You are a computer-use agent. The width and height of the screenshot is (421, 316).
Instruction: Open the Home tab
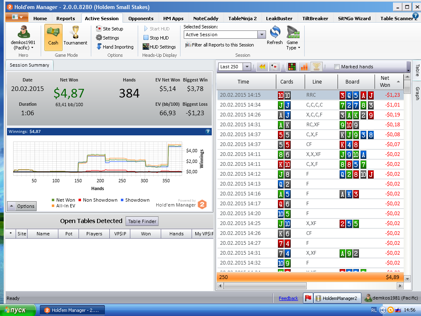click(40, 18)
